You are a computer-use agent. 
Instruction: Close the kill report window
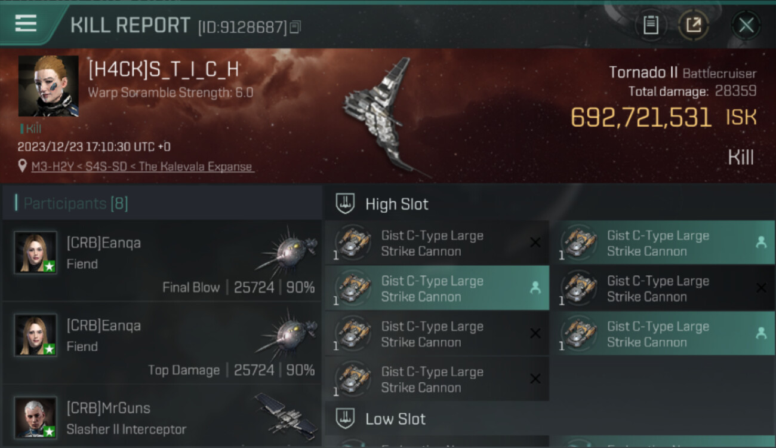coord(746,25)
